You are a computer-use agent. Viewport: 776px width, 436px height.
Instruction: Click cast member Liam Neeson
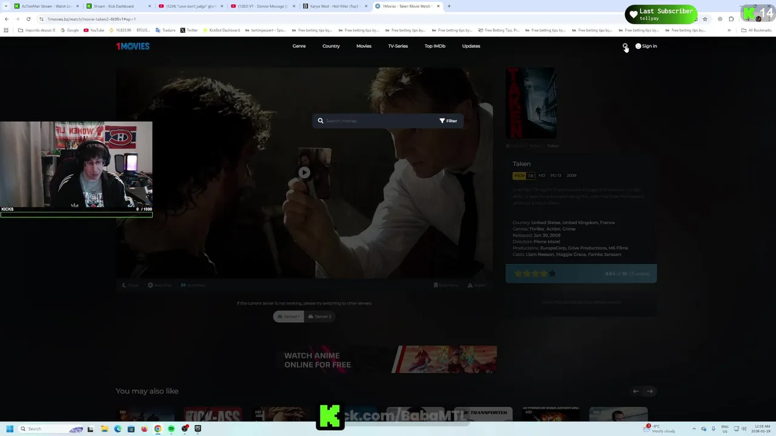(x=540, y=254)
